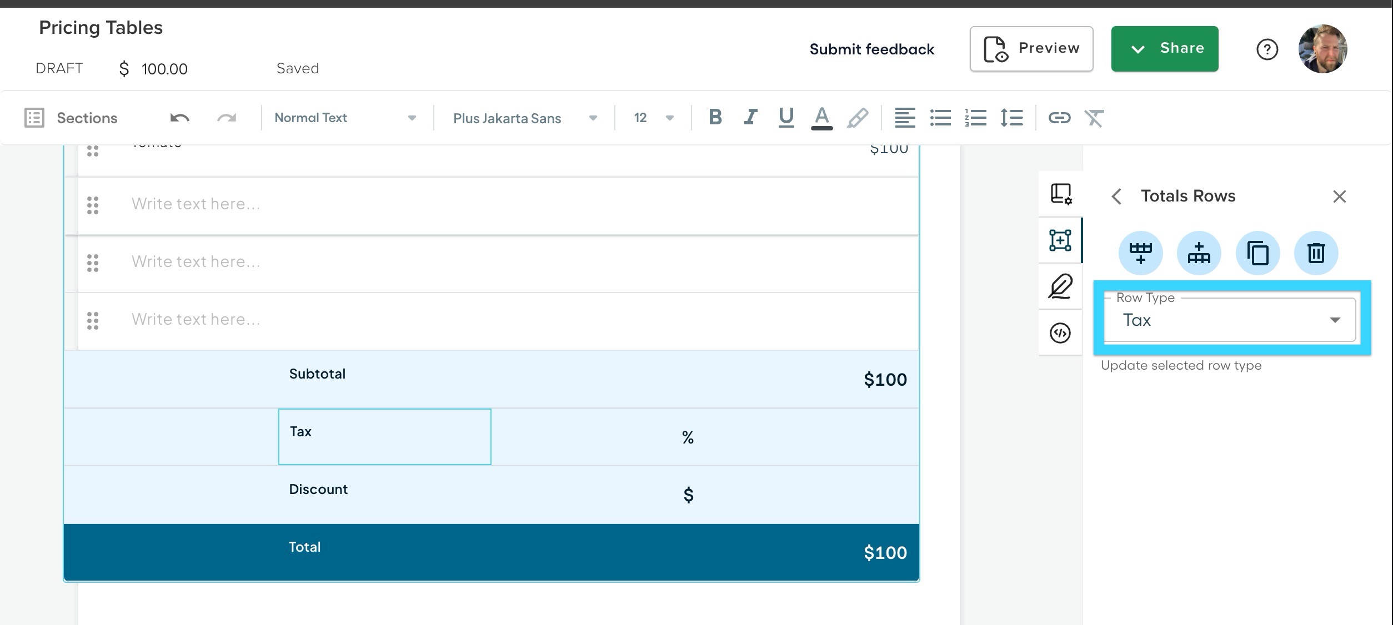Click the Subtotal $100 amount

pos(885,380)
